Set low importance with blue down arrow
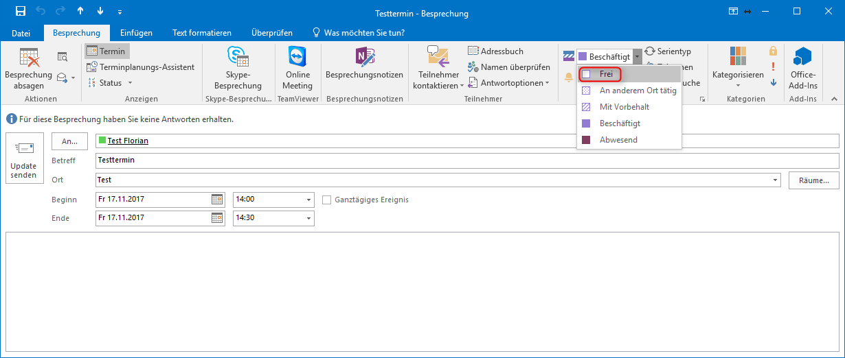This screenshot has width=845, height=358. click(x=774, y=82)
